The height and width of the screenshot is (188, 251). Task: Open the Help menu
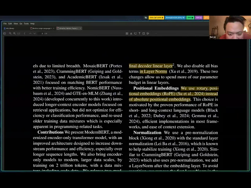pyautogui.click(x=33, y=23)
